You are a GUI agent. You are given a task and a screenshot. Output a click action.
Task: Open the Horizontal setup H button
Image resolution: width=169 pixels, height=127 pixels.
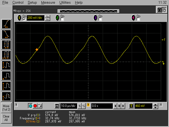pyautogui.click(x=57, y=106)
